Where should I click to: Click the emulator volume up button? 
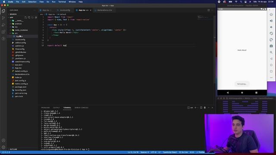click(271, 21)
